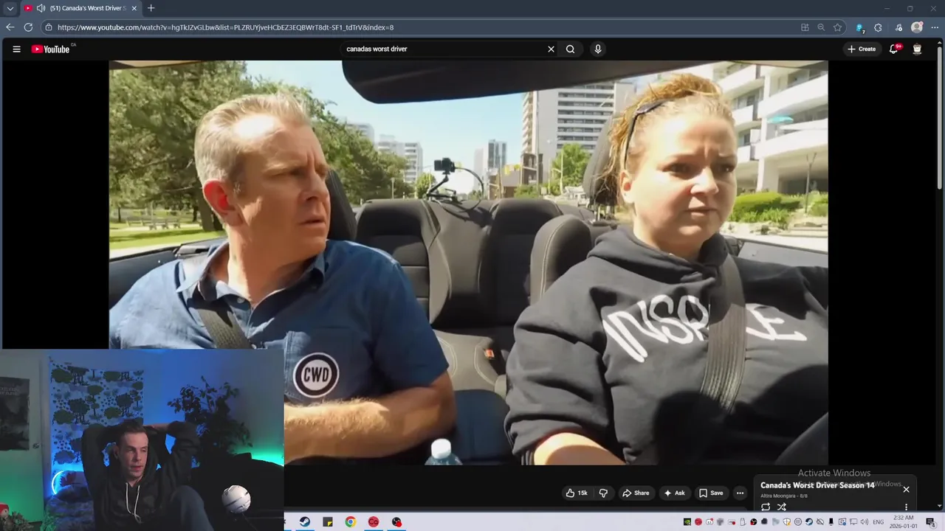Open the YouTube account avatar menu
This screenshot has width=945, height=531.
click(917, 49)
